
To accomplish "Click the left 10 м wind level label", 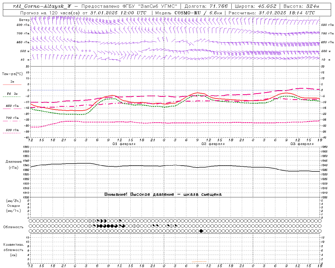I will point(25,60).
